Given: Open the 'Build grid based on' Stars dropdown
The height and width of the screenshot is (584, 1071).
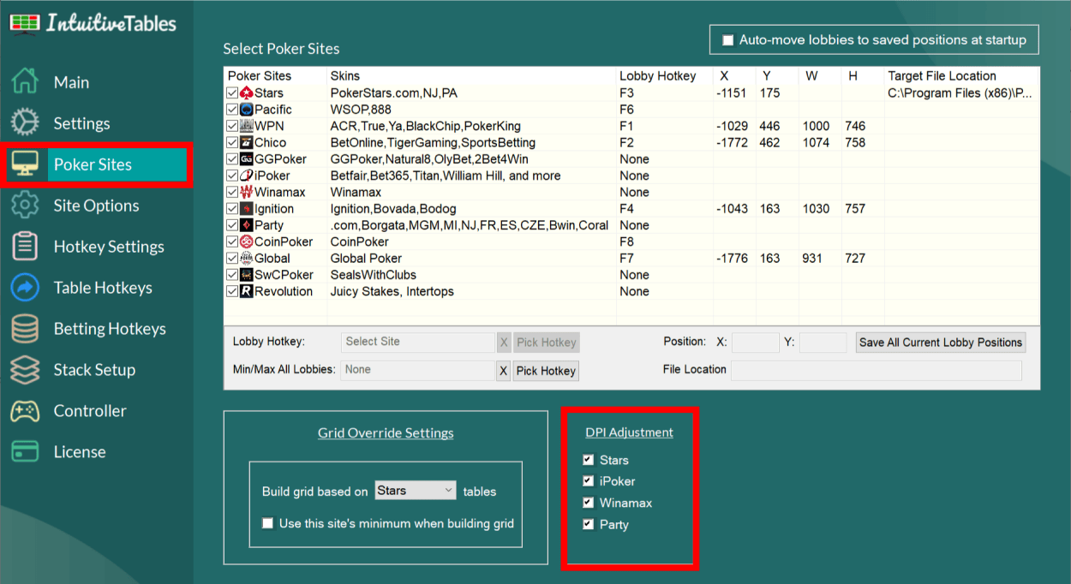Looking at the screenshot, I should [x=416, y=491].
